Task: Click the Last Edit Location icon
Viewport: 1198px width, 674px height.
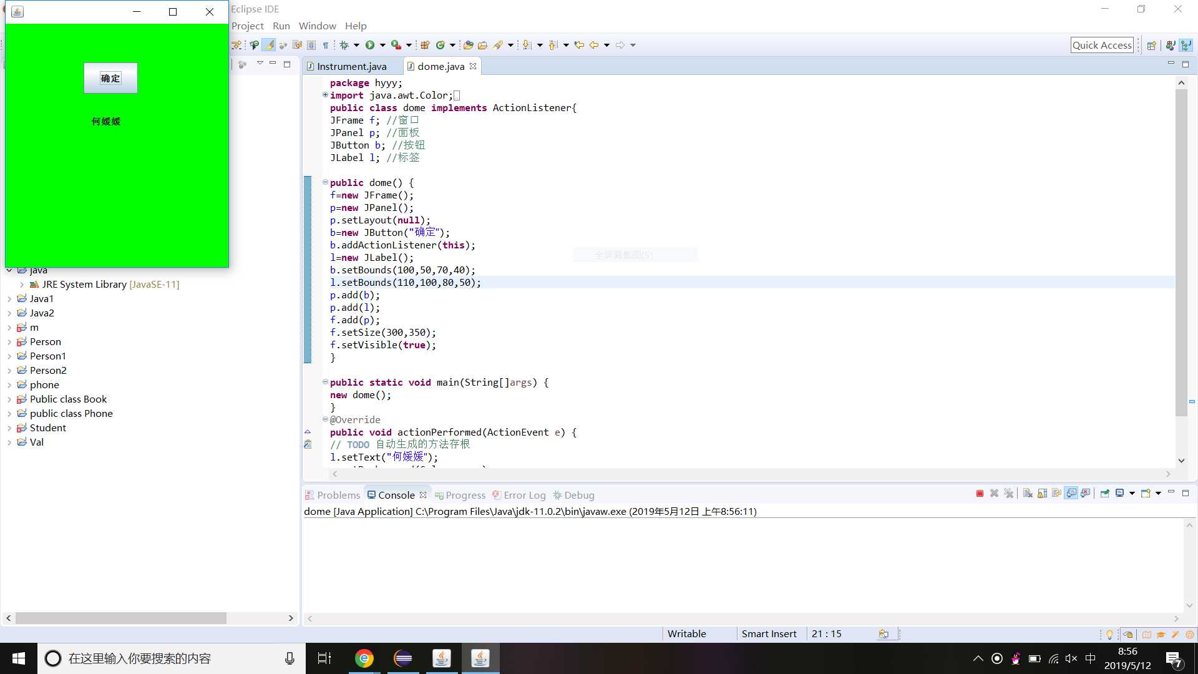Action: pyautogui.click(x=579, y=45)
